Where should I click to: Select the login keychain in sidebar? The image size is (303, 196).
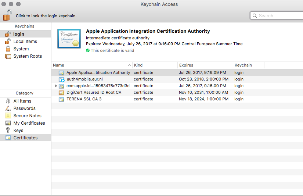click(19, 34)
